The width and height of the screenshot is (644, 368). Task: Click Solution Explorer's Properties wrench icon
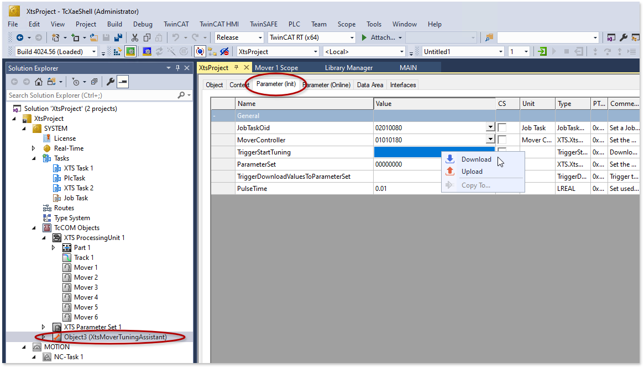click(111, 82)
